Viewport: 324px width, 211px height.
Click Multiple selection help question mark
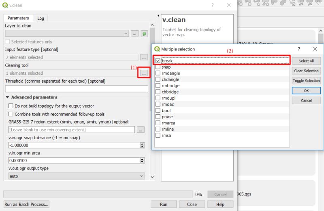299,49
